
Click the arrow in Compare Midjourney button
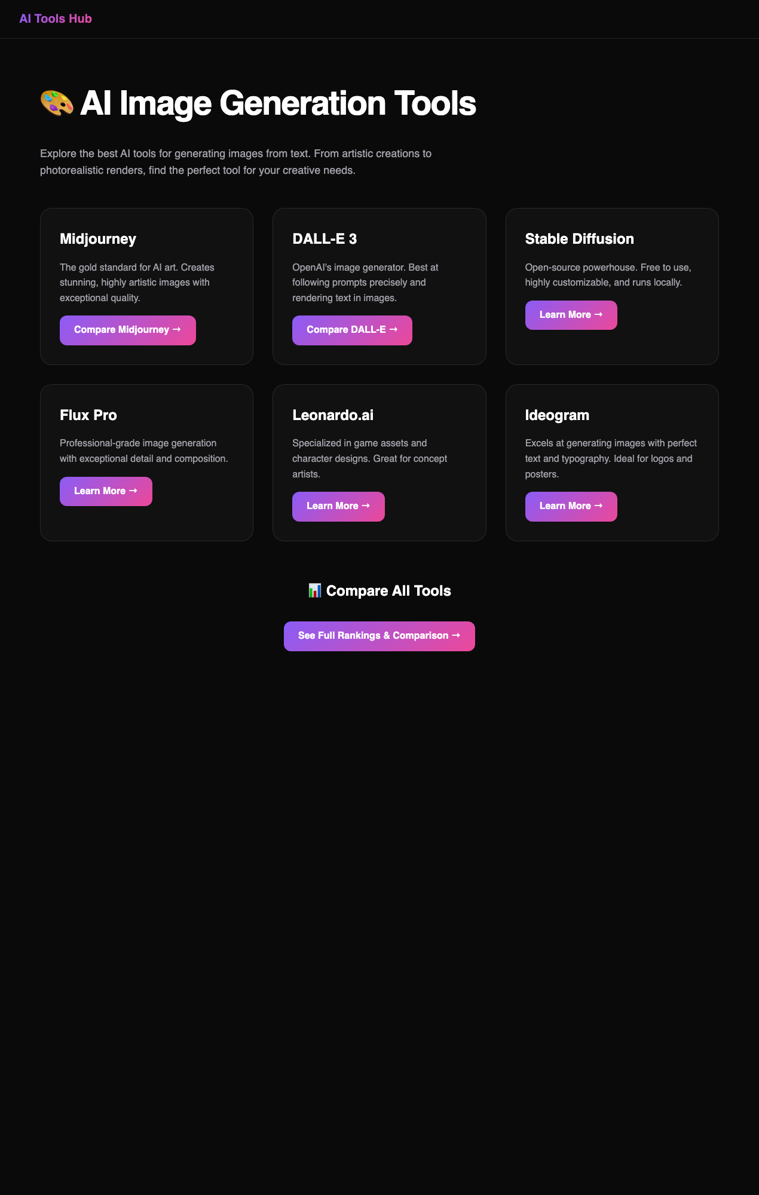(176, 330)
